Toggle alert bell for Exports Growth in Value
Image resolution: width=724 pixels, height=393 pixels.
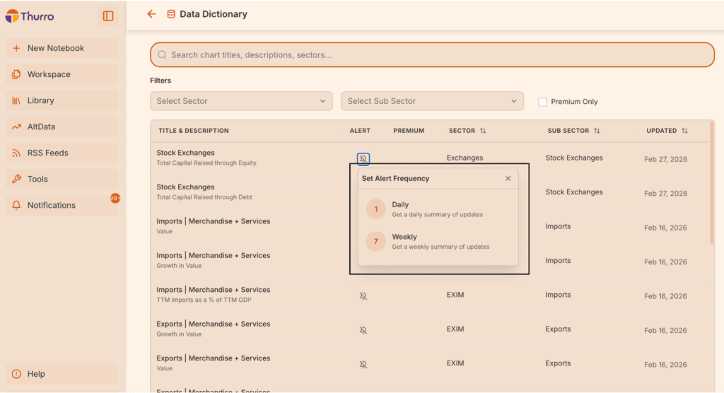coord(363,330)
